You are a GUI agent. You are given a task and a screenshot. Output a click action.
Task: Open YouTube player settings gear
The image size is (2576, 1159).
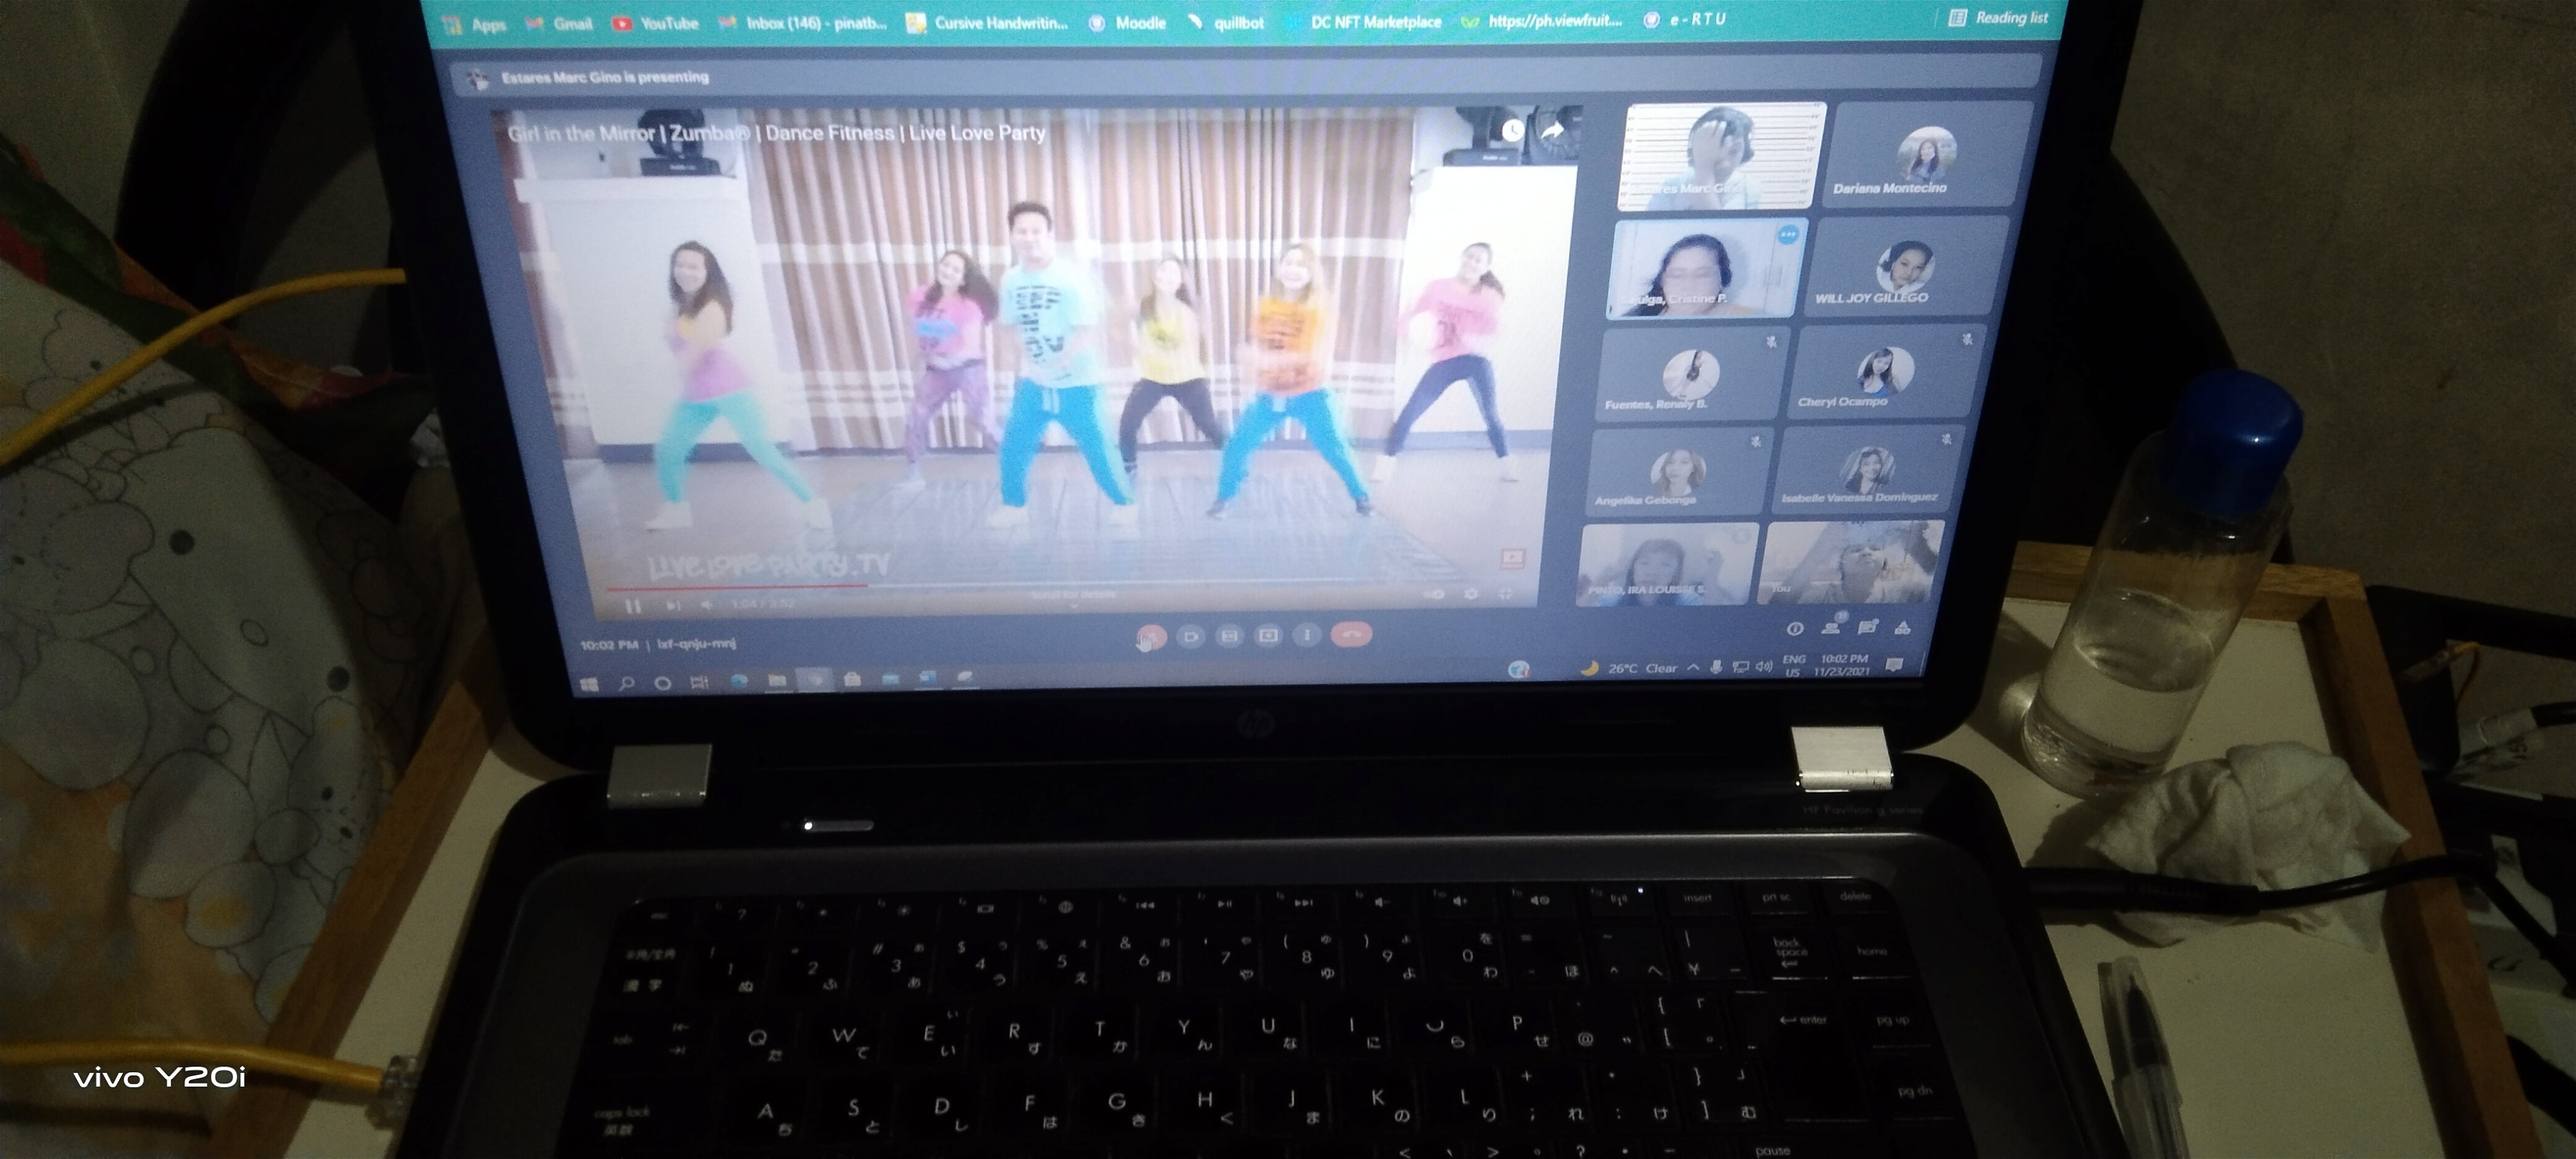click(x=1471, y=594)
